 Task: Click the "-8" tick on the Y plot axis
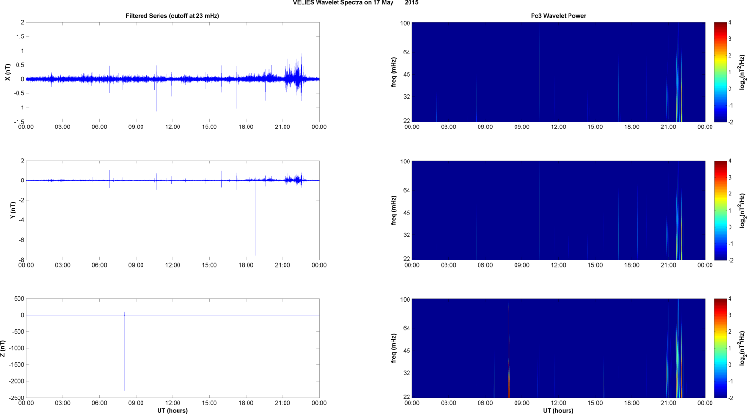pyautogui.click(x=21, y=260)
